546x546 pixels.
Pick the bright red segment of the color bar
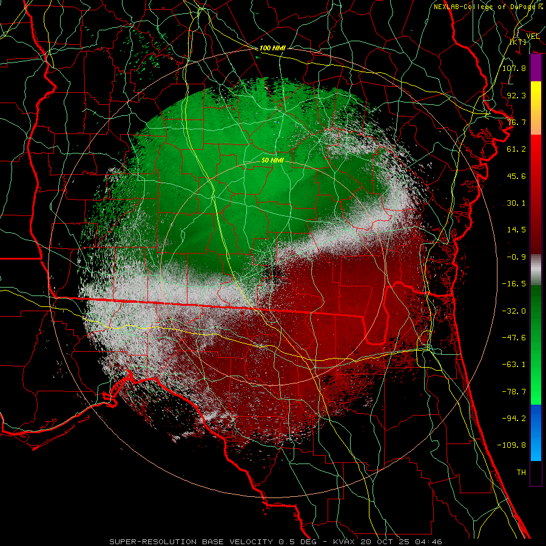point(536,157)
